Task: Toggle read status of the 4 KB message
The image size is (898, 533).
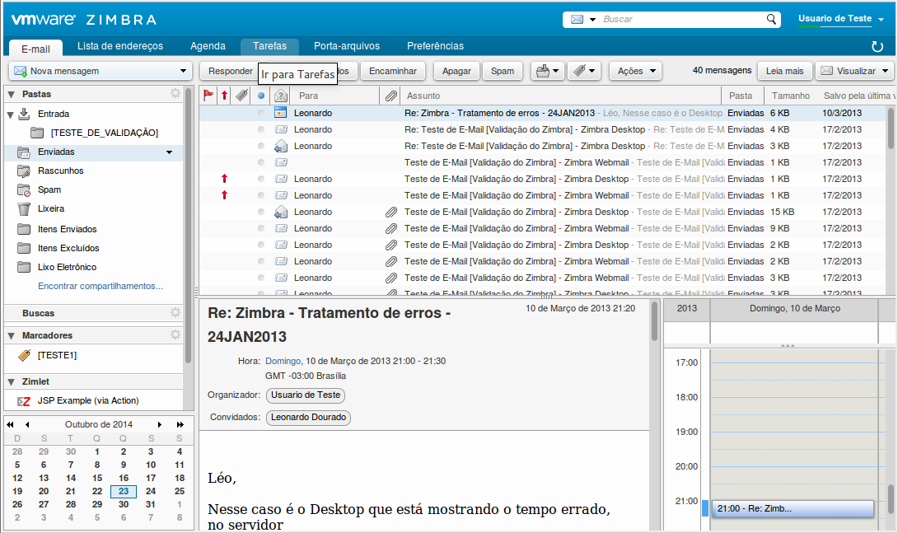Action: (x=261, y=129)
